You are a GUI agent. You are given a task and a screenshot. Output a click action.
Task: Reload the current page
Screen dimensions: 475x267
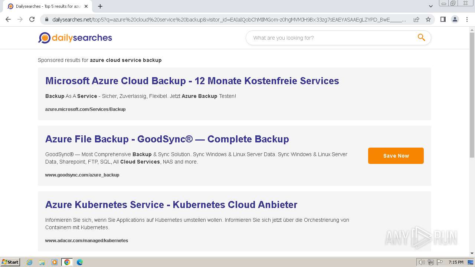(x=32, y=19)
